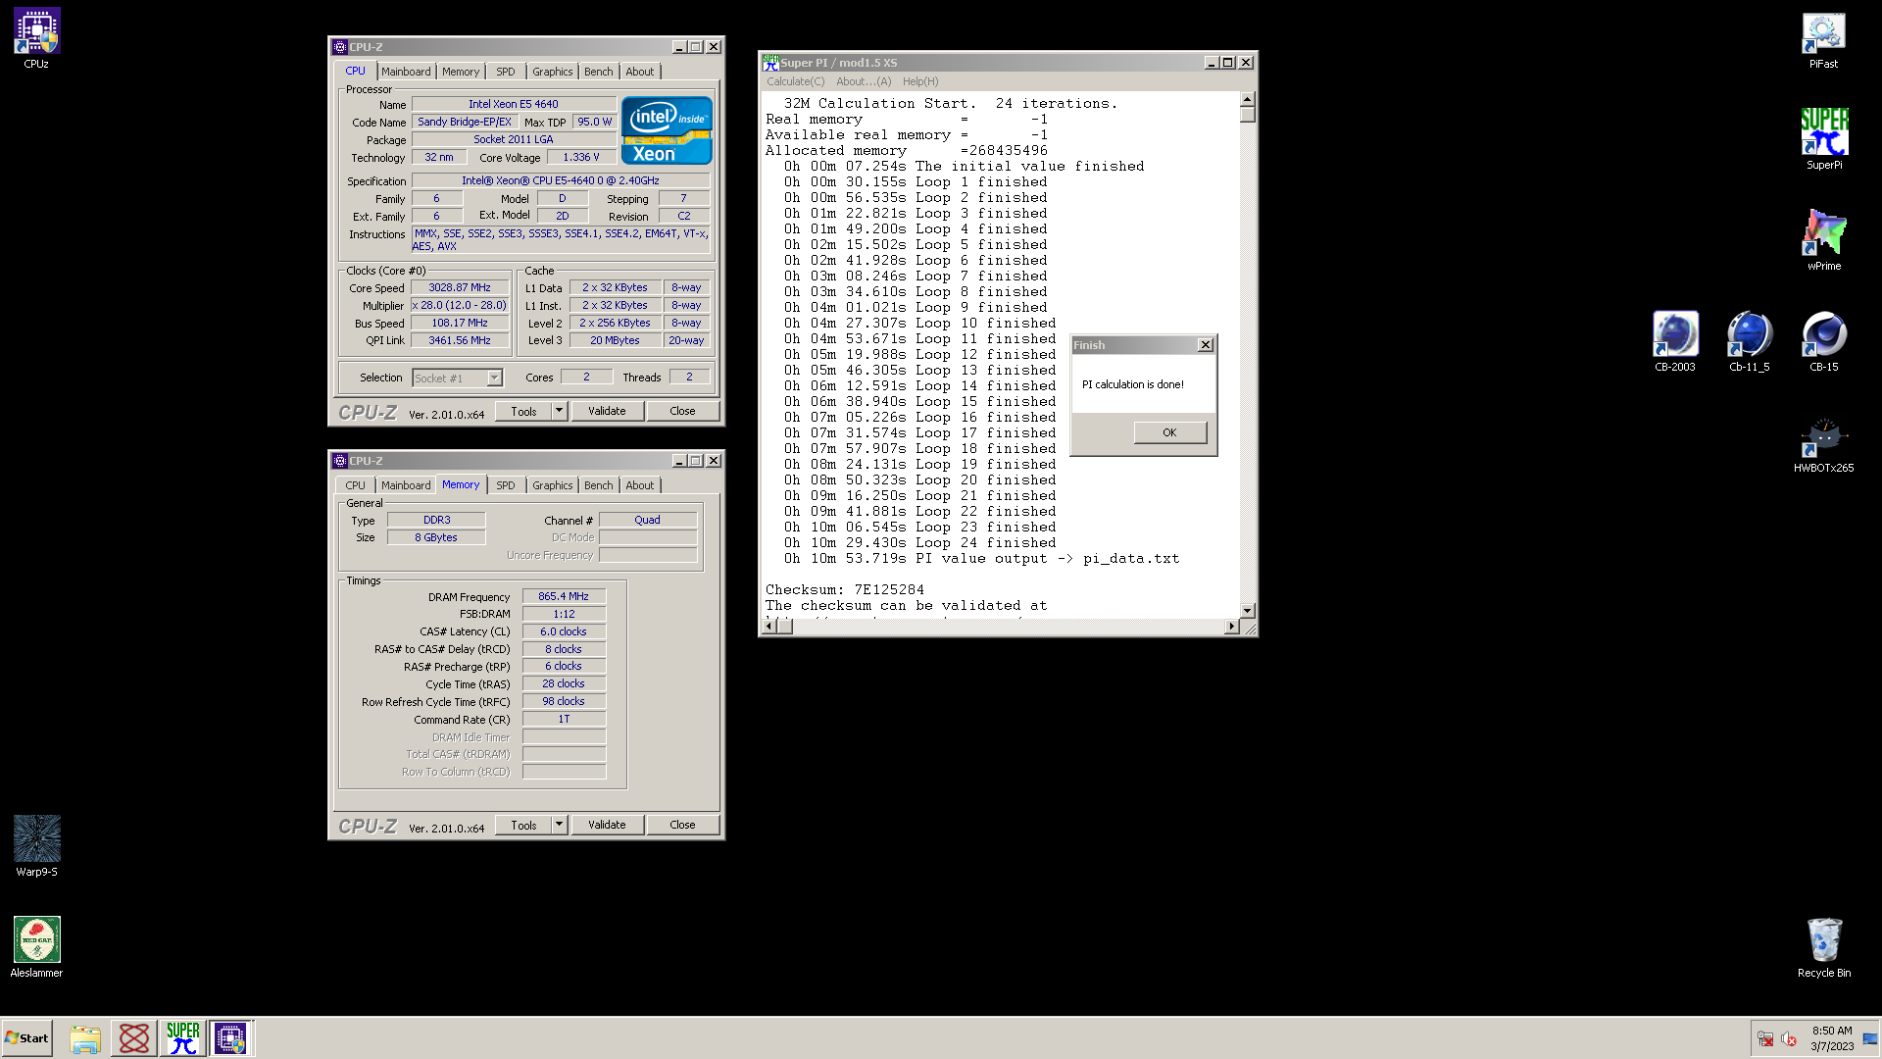
Task: Click the Intel Xeon logo in CPU-Z
Action: click(667, 129)
